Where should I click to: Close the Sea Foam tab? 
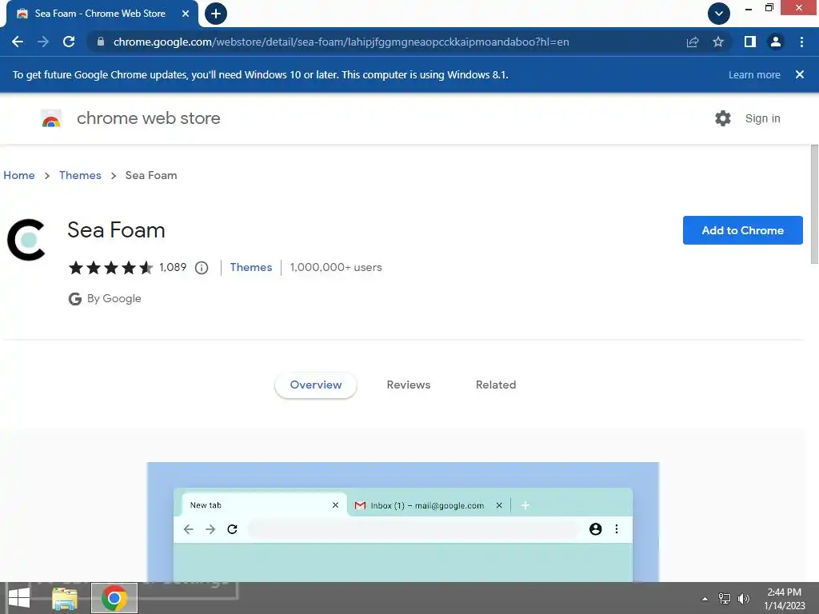pos(186,14)
